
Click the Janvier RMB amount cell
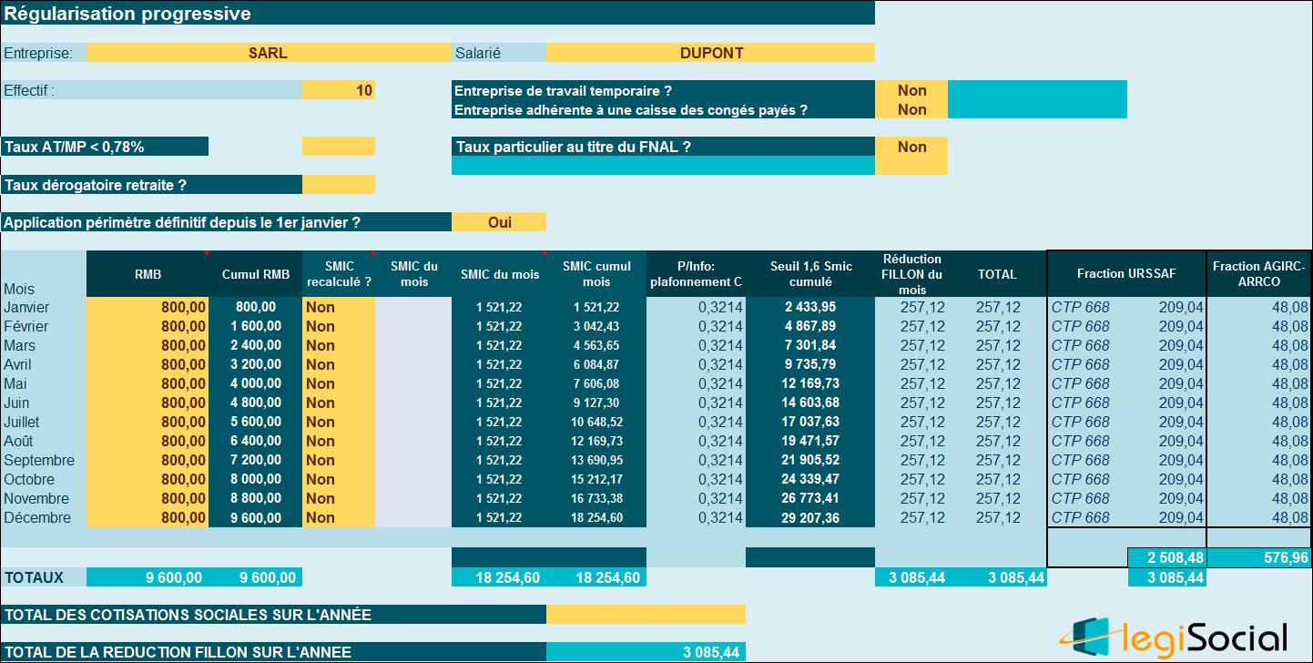148,307
